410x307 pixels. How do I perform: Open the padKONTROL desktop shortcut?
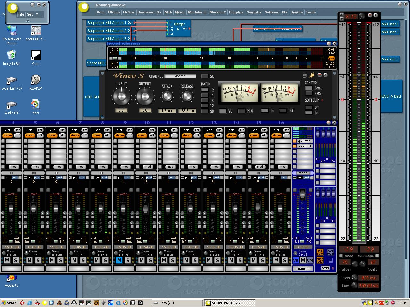(36, 33)
